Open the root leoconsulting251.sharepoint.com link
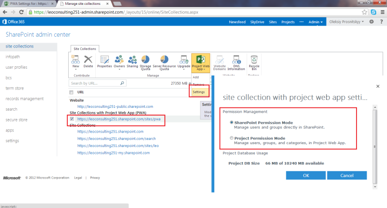This screenshot has width=387, height=208. click(x=110, y=132)
